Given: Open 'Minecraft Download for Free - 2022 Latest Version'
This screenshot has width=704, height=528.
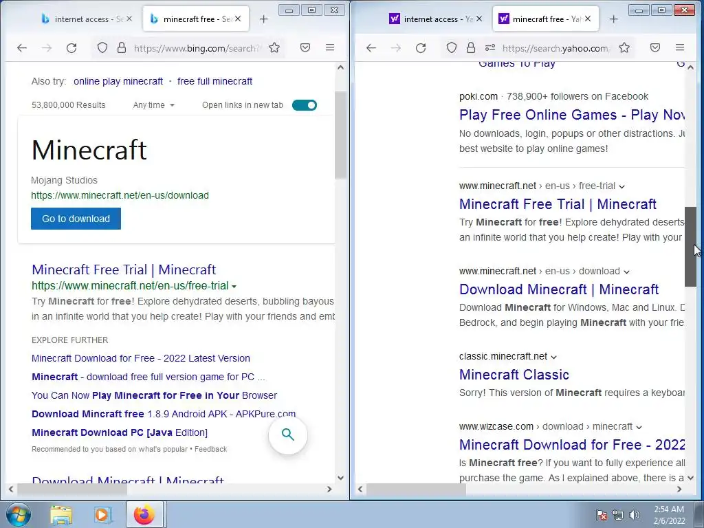Looking at the screenshot, I should tap(141, 358).
